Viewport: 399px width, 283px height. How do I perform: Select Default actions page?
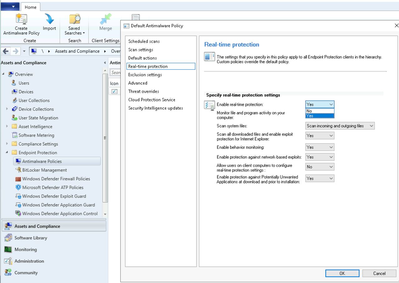click(x=142, y=58)
